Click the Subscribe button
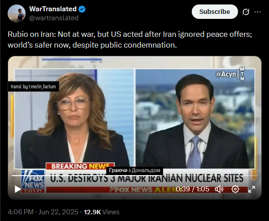 coord(215,12)
